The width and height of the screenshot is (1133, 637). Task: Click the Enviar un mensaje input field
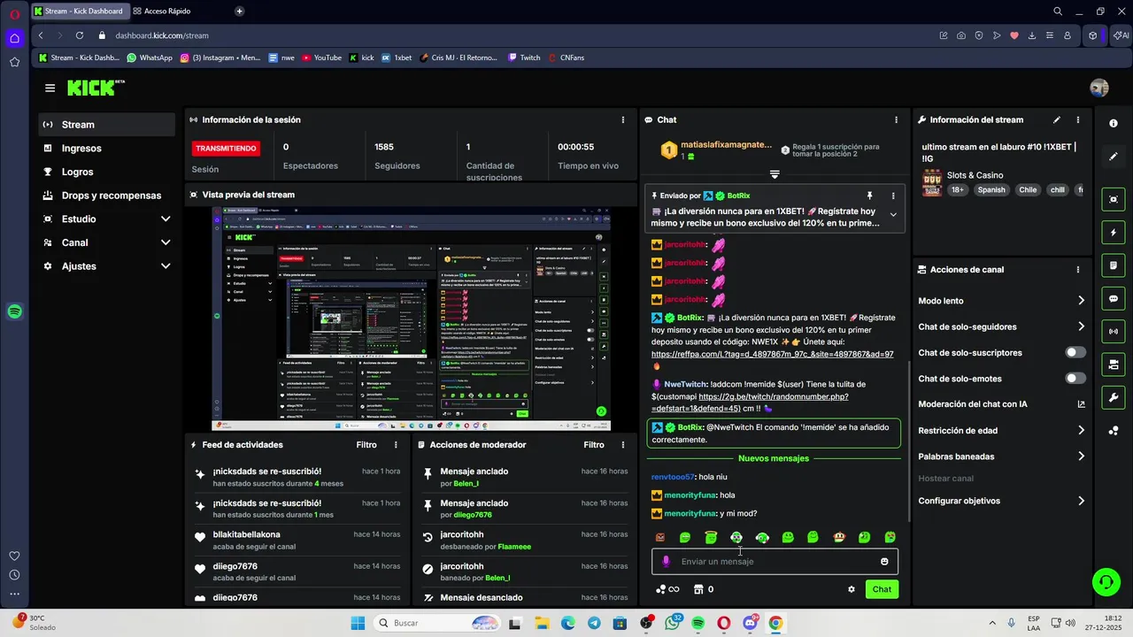pyautogui.click(x=775, y=562)
